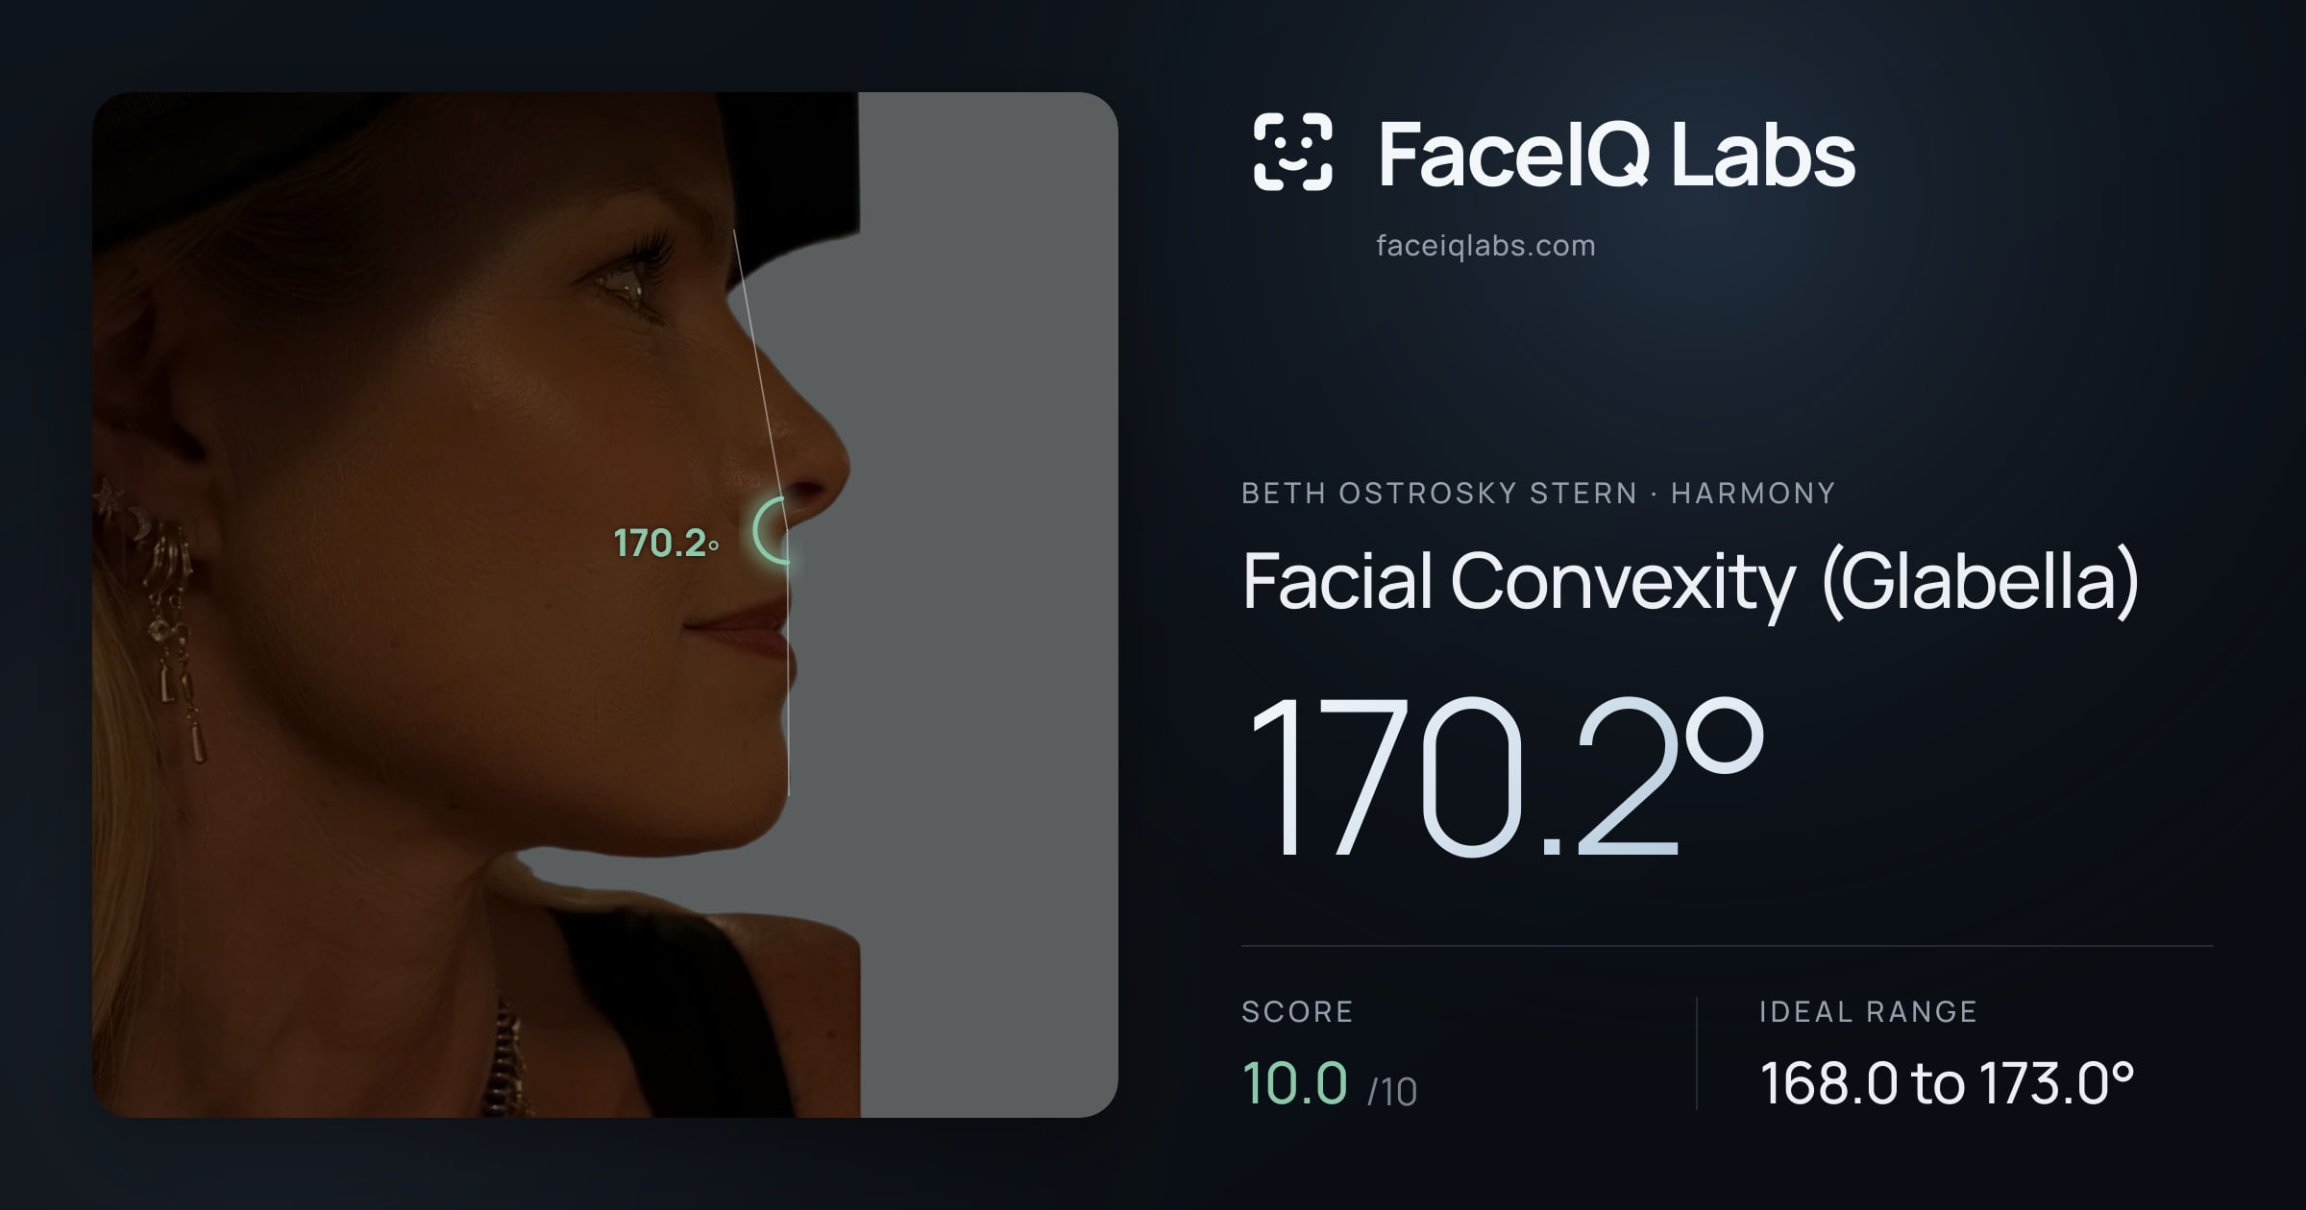
Task: Click the BETH OSTROSKY STERN · HARMONY caption
Action: point(1538,494)
